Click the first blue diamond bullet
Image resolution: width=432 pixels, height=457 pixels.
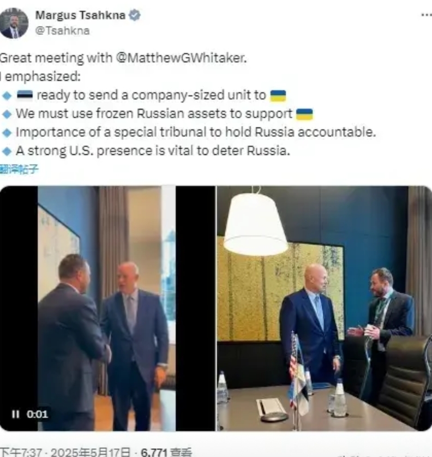click(7, 95)
